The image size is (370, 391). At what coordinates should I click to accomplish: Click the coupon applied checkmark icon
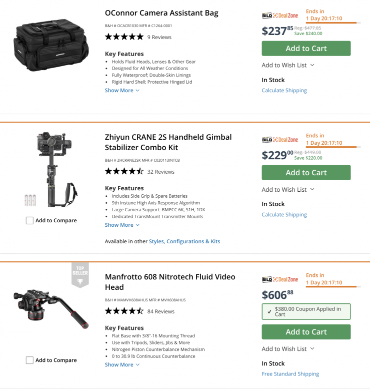269,311
